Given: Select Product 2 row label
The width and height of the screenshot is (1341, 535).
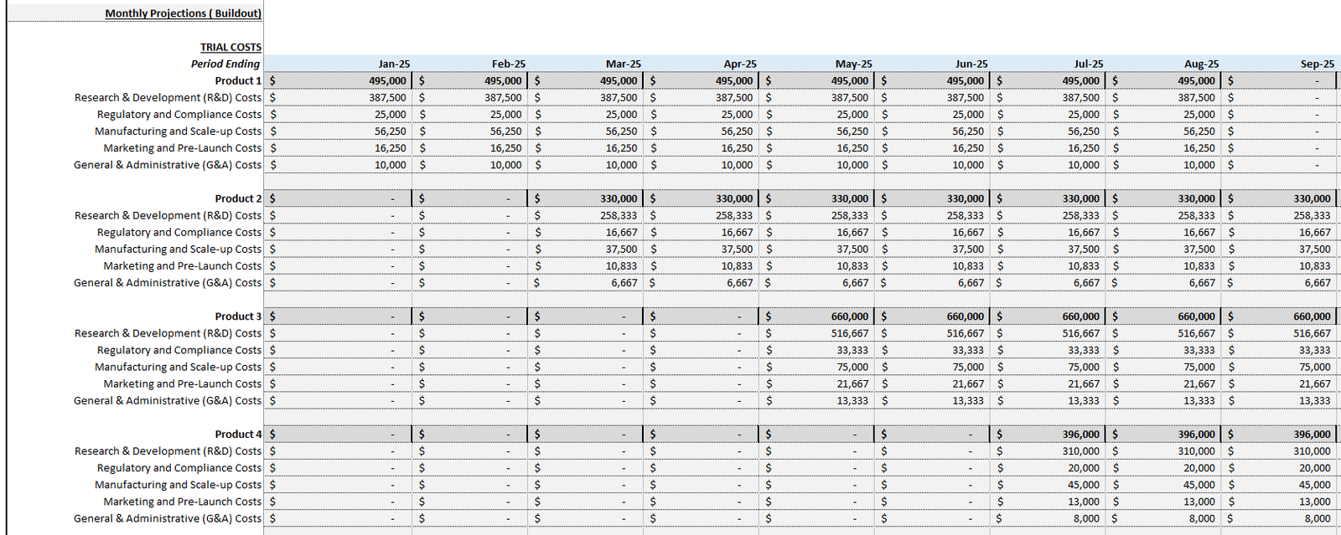Looking at the screenshot, I should (238, 199).
